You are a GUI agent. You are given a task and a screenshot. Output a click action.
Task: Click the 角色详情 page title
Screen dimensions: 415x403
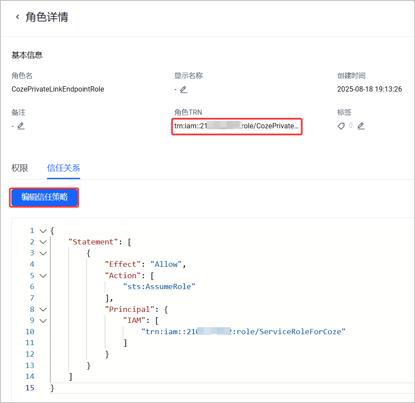point(47,17)
